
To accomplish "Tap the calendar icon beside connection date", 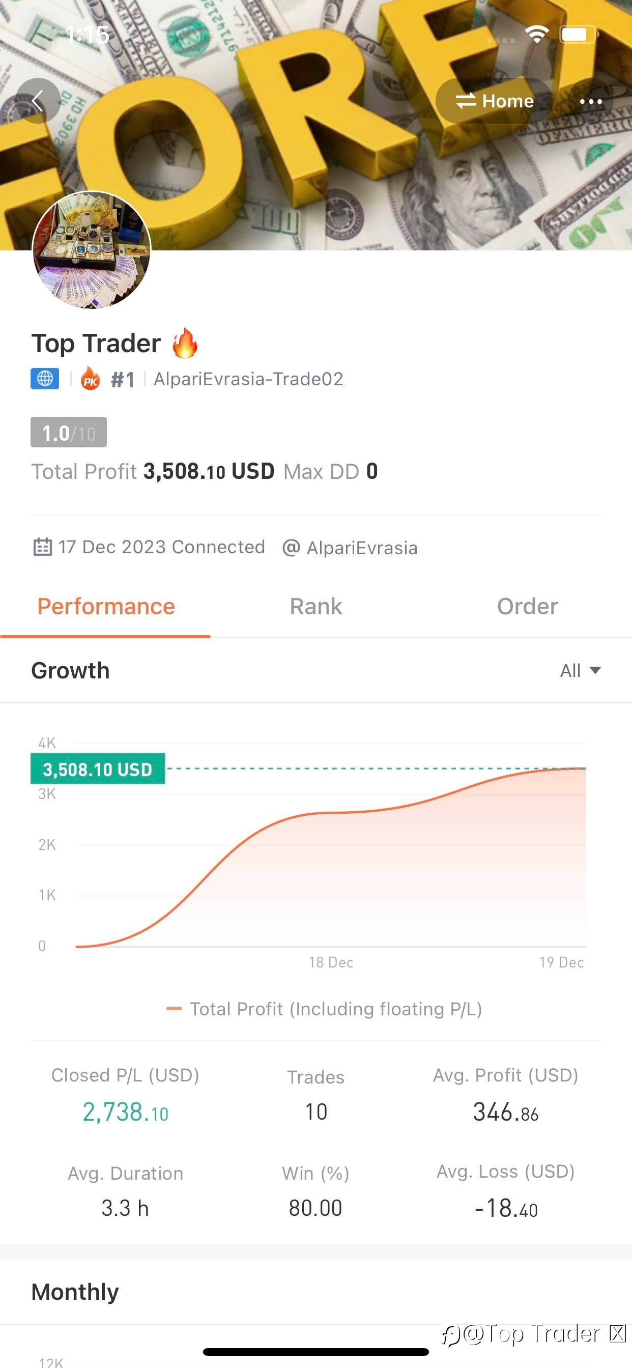I will 42,547.
